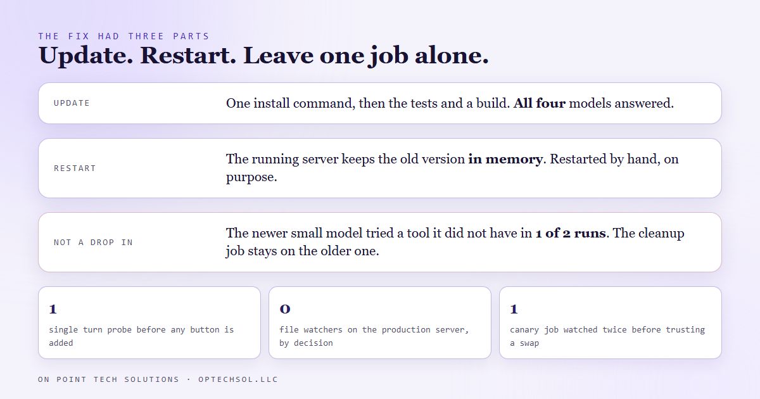Click the 'Update. Restart. Leave one job alone.' headline
The height and width of the screenshot is (399, 760).
click(263, 56)
